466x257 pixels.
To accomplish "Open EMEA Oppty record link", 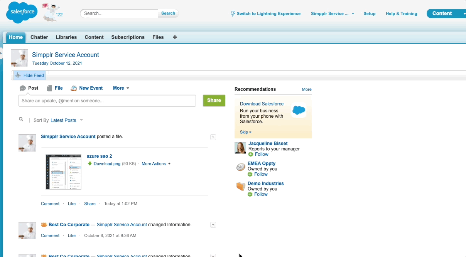I will pyautogui.click(x=262, y=164).
